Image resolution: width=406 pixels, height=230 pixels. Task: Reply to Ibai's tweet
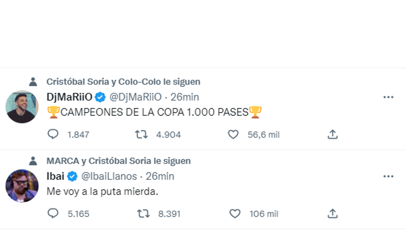(x=53, y=214)
